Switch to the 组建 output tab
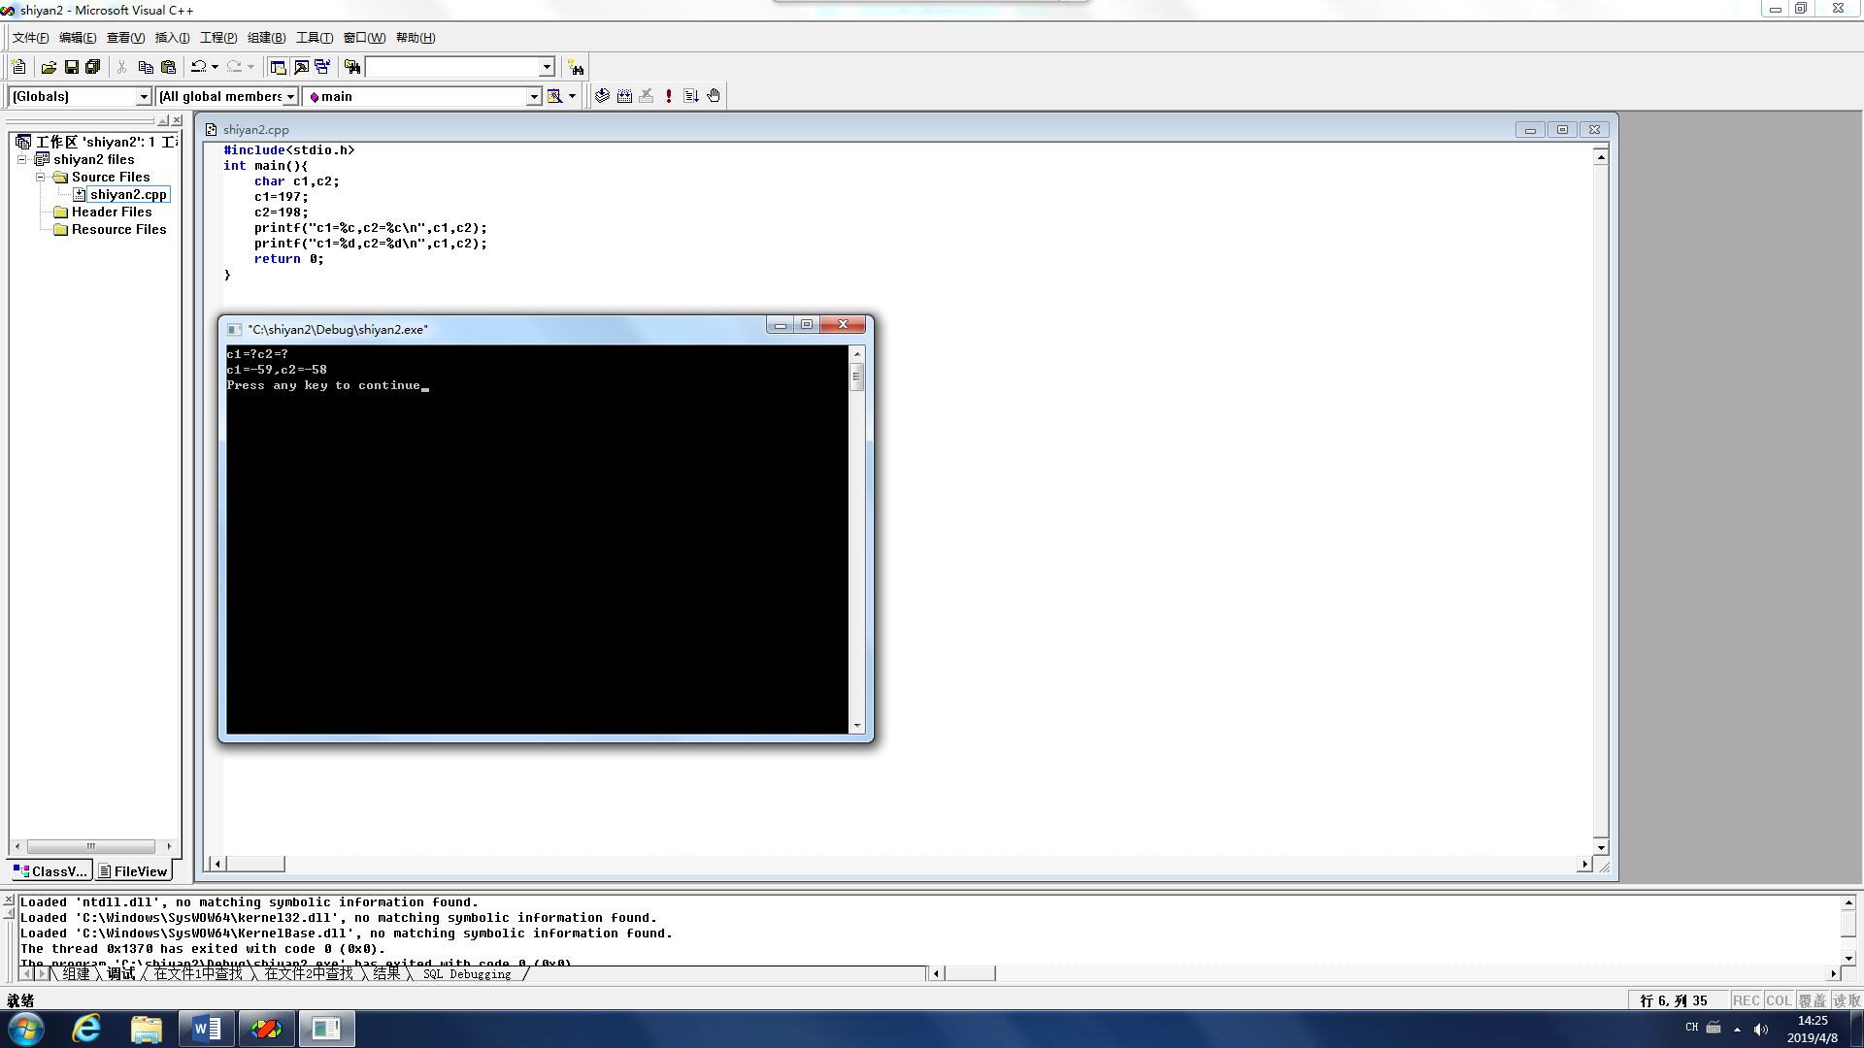 [76, 973]
